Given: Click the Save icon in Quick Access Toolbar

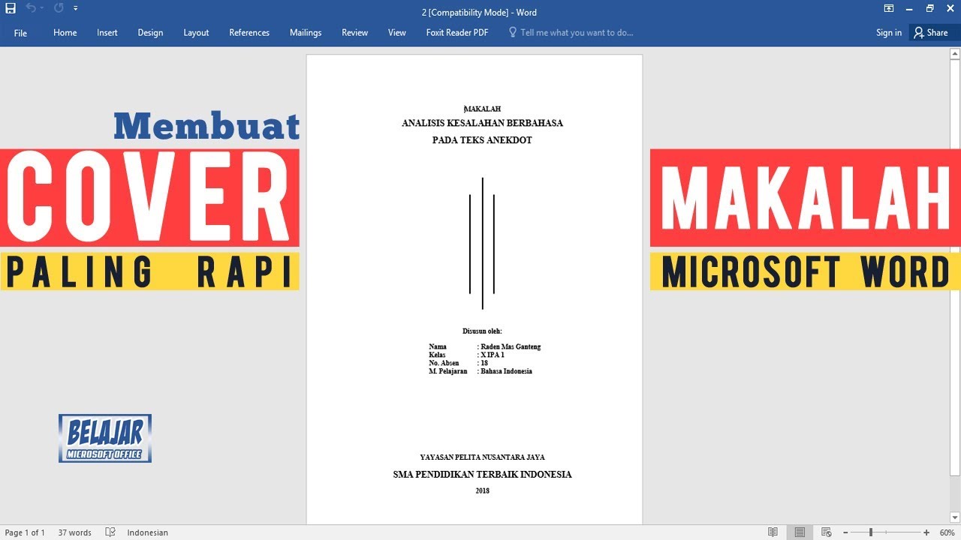Looking at the screenshot, I should (x=11, y=8).
